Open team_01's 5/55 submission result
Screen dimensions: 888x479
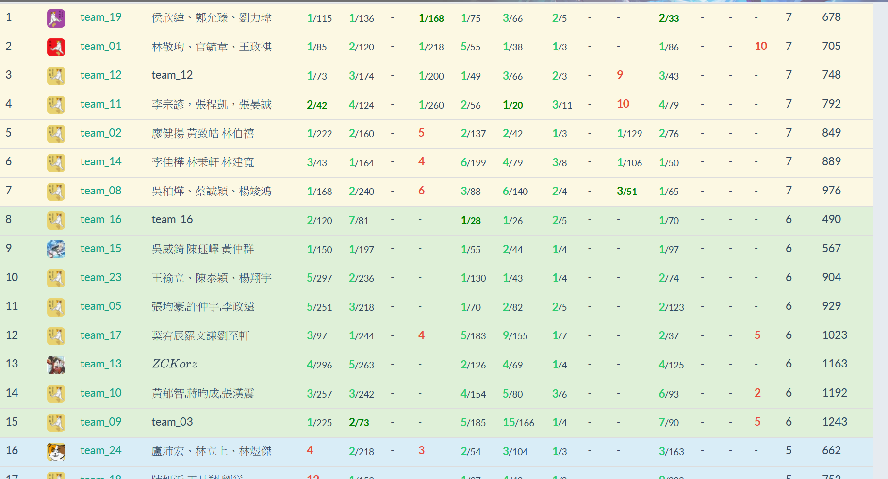click(x=471, y=47)
